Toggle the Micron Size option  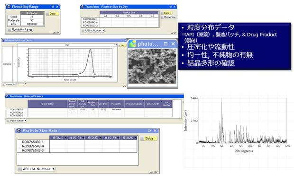coord(168,17)
